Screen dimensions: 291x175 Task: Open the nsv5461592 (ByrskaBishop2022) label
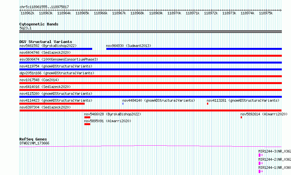[x=48, y=46]
